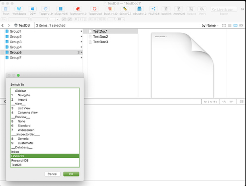Open the WorkSpace toolbar script

(19, 9)
